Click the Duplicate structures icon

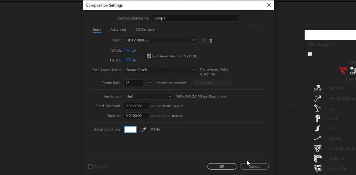318,158
